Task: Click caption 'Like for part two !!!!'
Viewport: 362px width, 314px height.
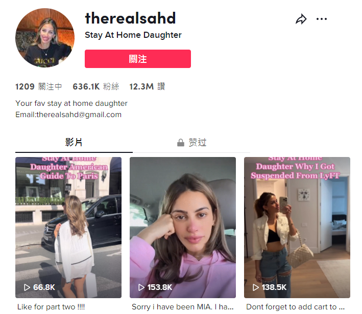Action: [51, 307]
